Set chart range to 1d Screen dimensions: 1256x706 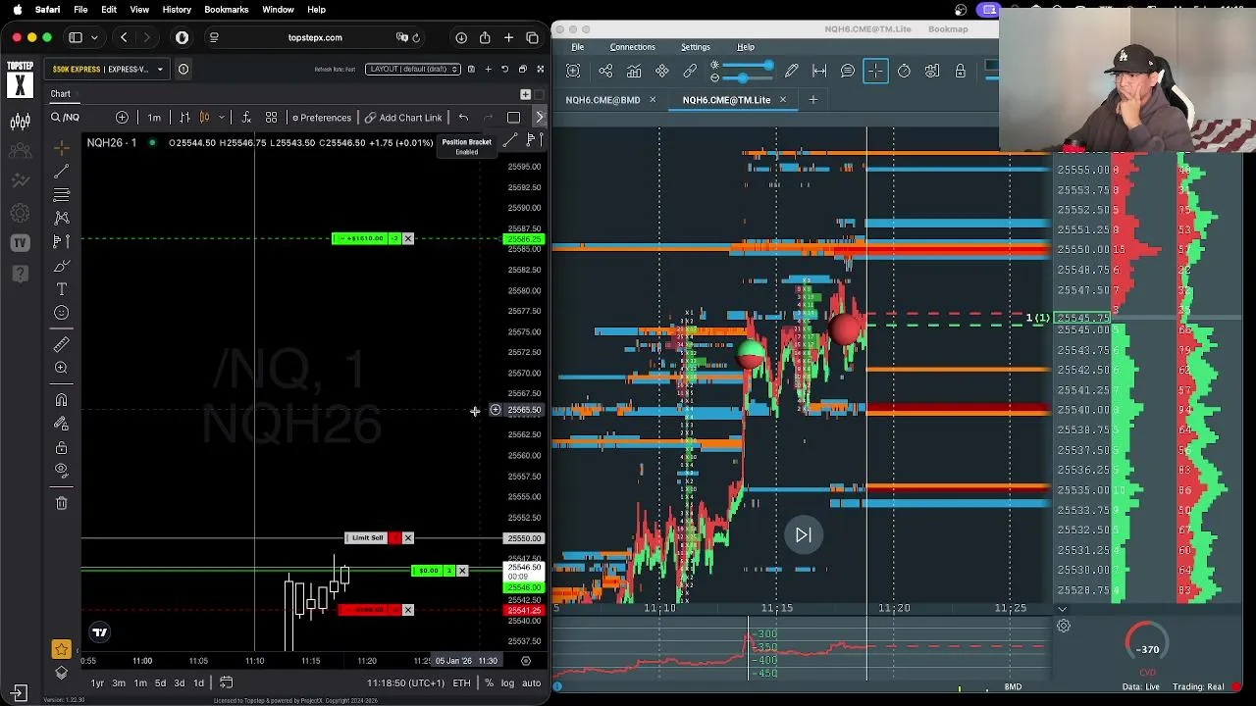click(198, 683)
